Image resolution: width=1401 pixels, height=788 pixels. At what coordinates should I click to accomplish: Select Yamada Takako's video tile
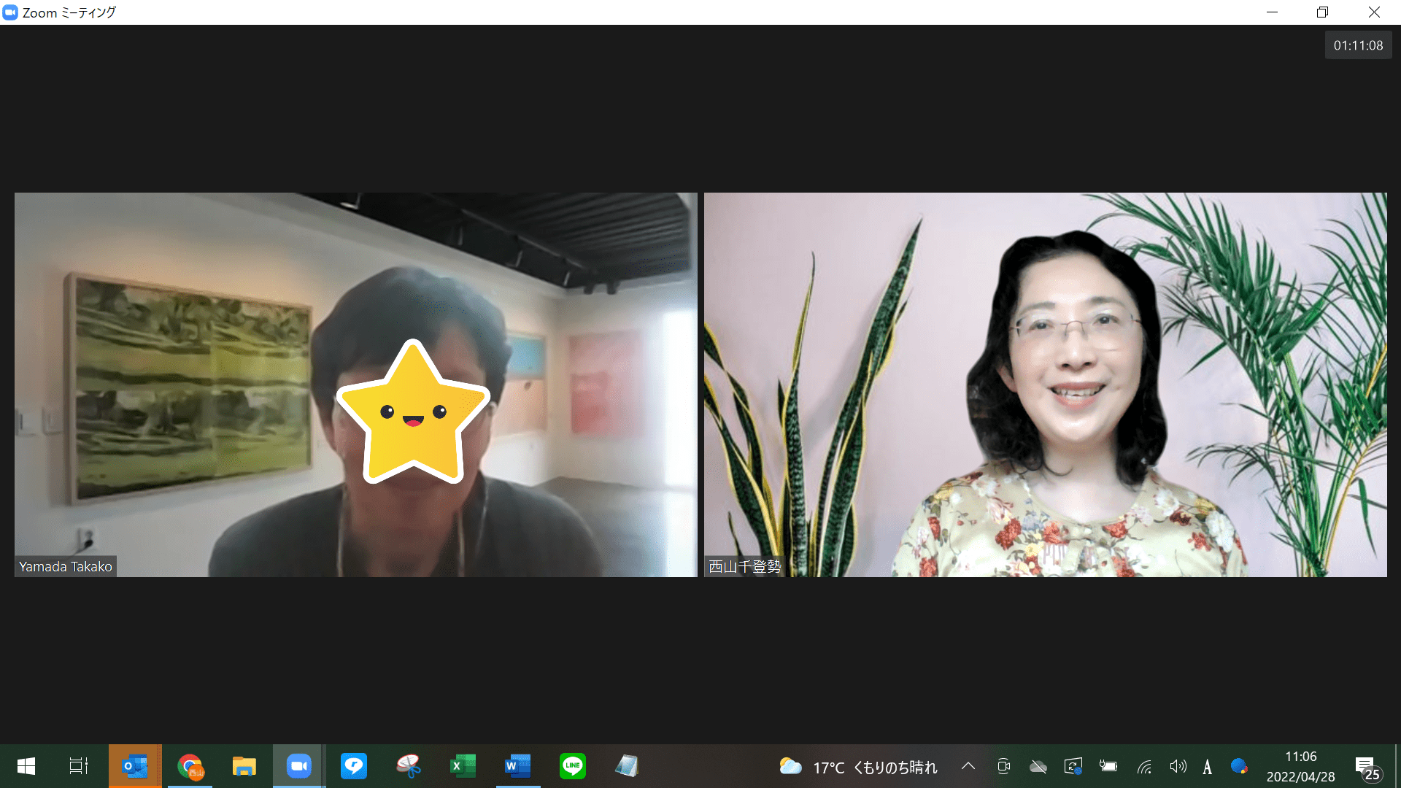(355, 385)
